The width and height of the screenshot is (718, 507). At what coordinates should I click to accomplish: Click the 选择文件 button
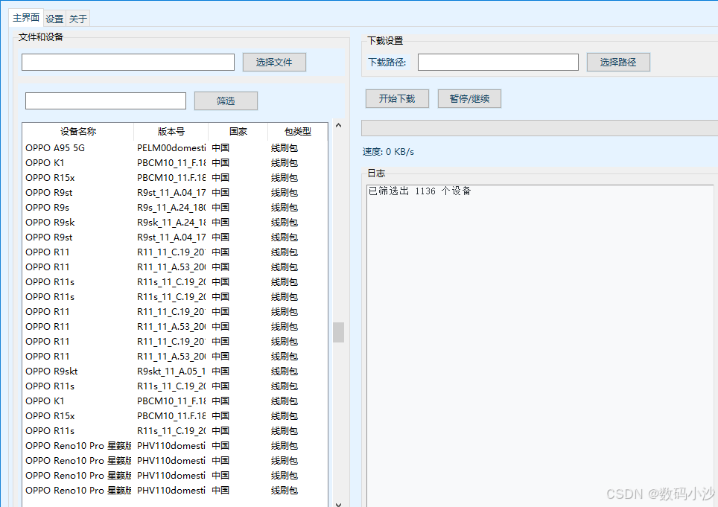pyautogui.click(x=274, y=63)
